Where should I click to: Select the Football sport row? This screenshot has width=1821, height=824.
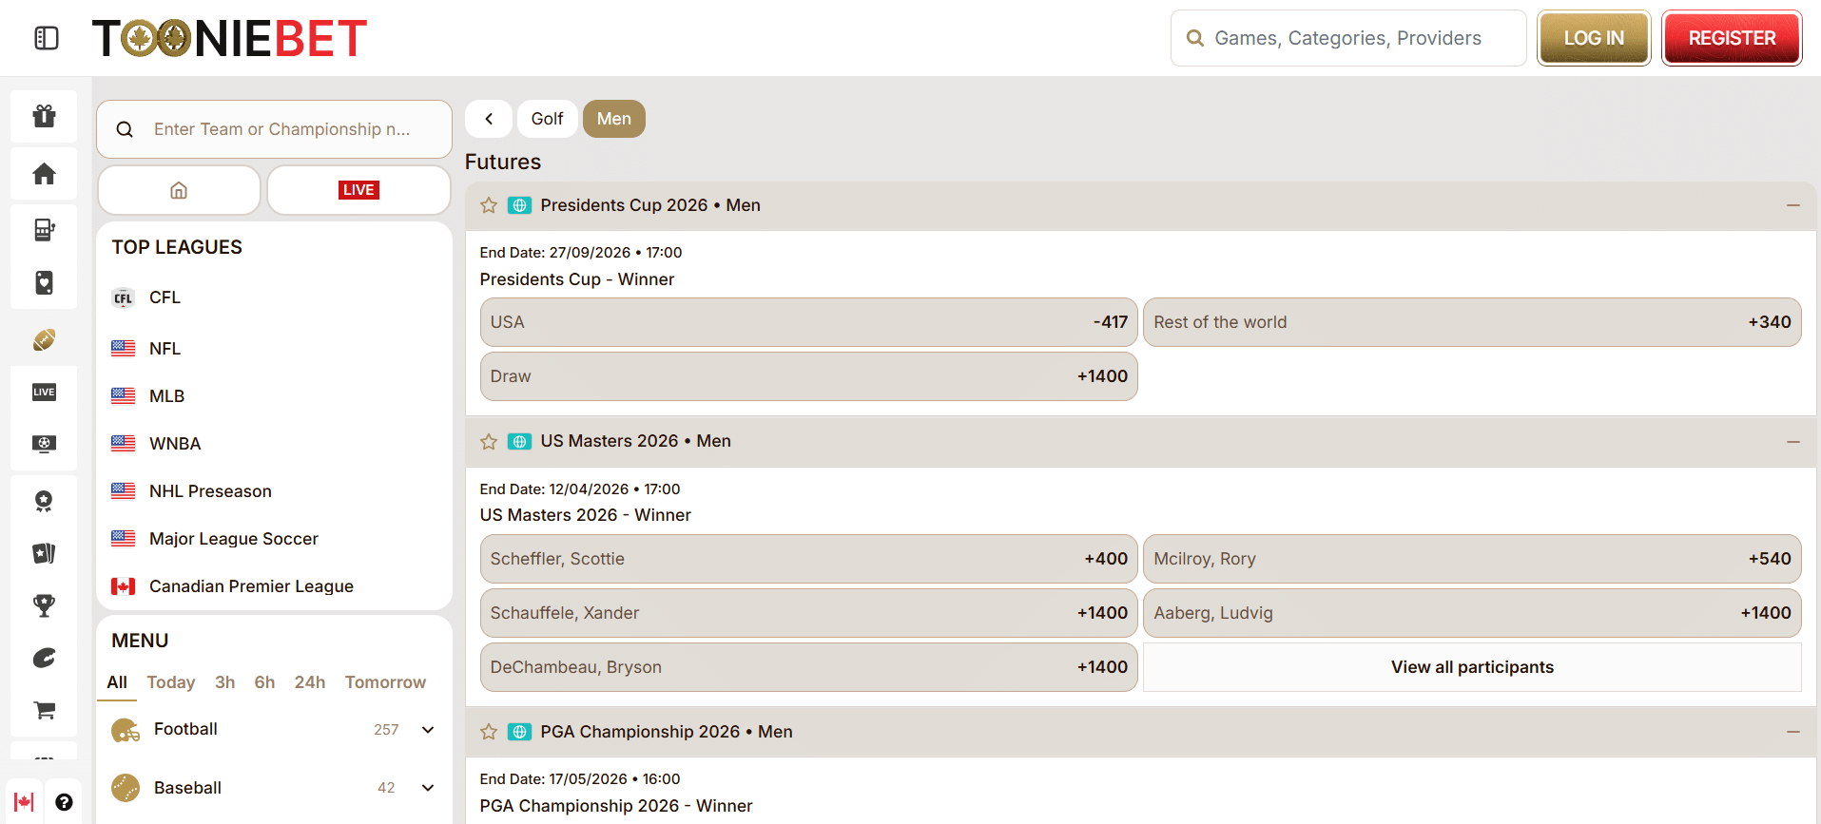click(x=274, y=730)
